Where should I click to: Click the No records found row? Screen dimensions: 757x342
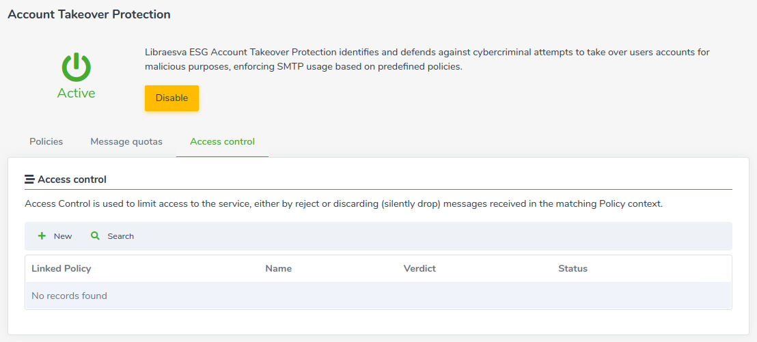[378, 296]
